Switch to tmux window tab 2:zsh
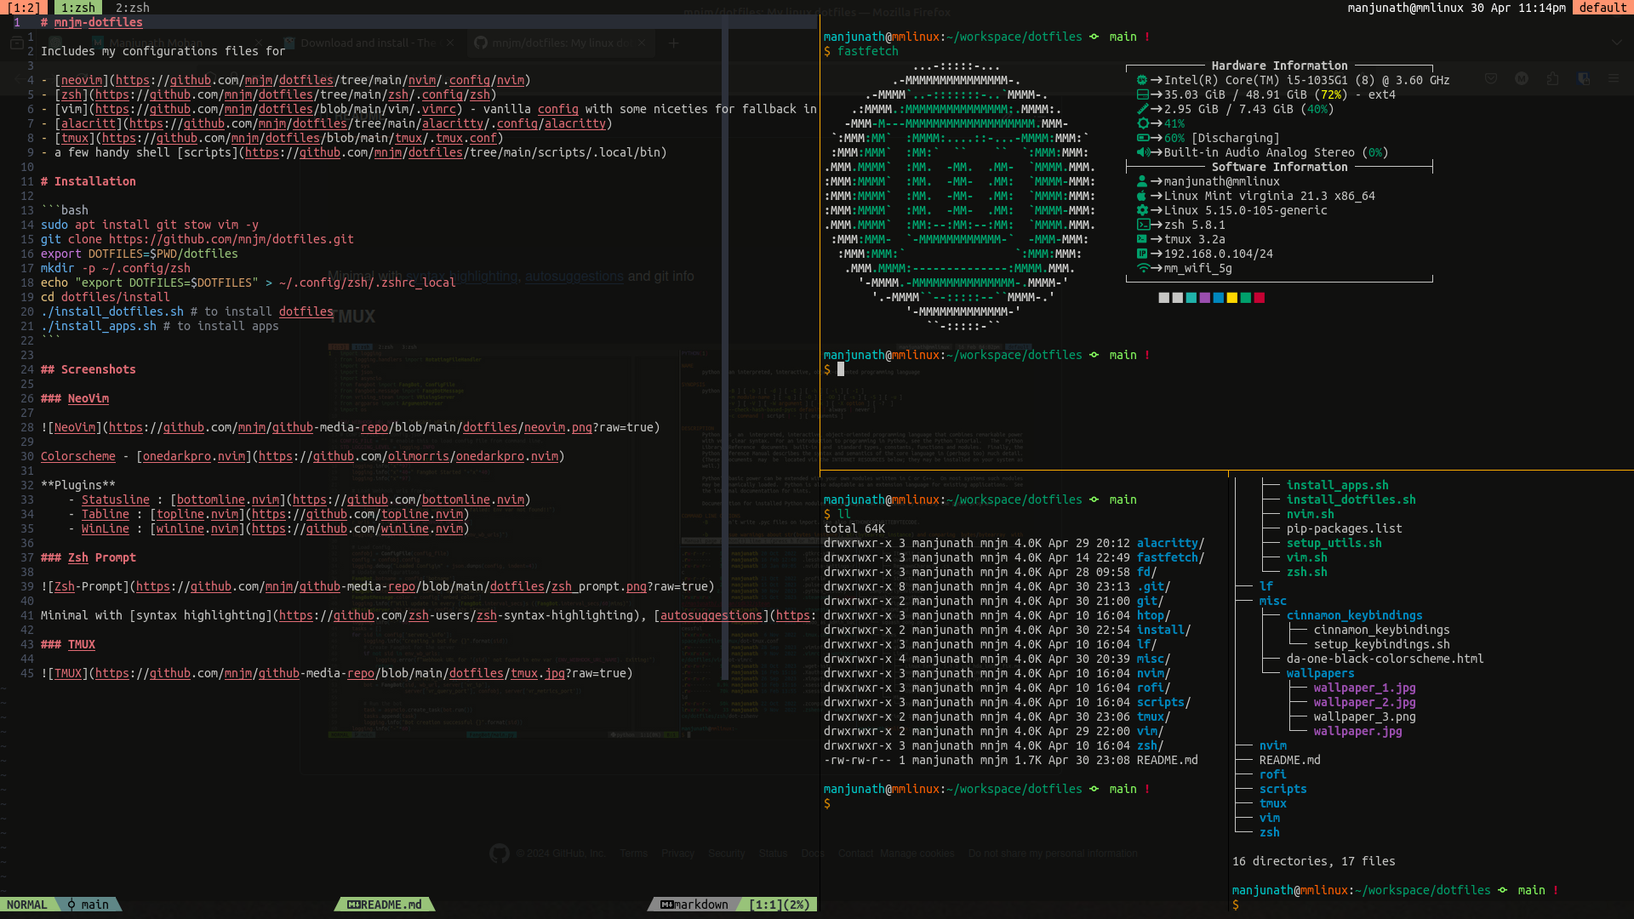1634x919 pixels. coord(133,8)
